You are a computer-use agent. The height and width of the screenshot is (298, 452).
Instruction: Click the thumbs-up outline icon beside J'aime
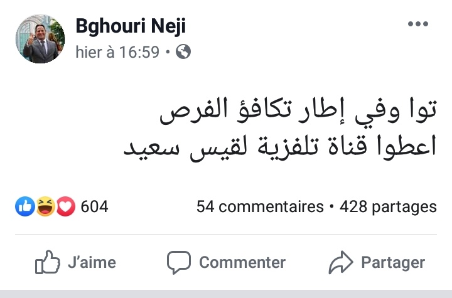coord(47,262)
